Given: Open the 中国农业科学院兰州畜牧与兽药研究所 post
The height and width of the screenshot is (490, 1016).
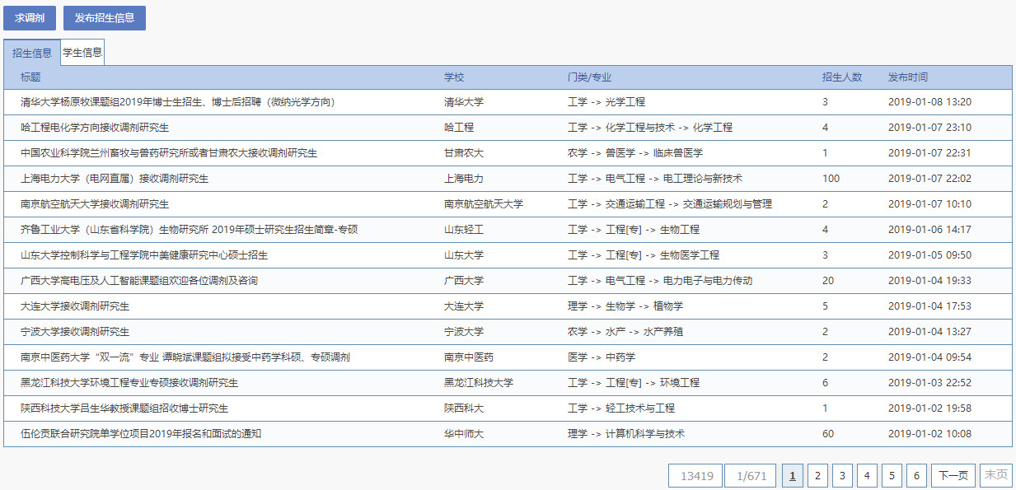Looking at the screenshot, I should [169, 153].
